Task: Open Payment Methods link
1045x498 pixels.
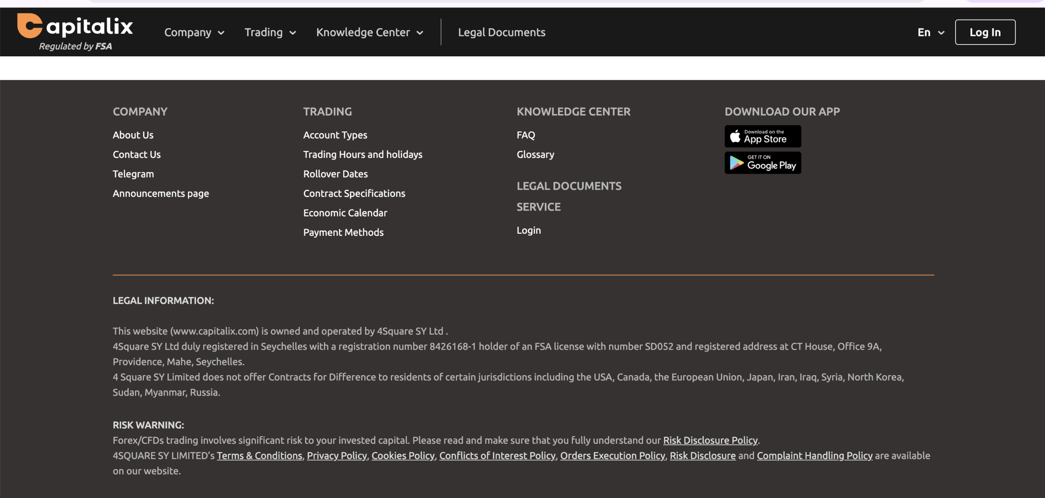Action: coord(343,232)
